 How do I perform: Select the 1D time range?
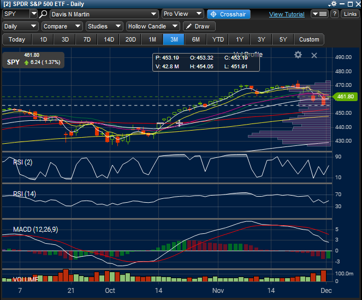tap(43, 39)
